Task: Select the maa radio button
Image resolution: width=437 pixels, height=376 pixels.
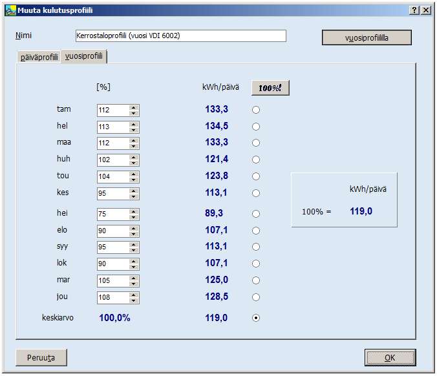Action: 256,143
